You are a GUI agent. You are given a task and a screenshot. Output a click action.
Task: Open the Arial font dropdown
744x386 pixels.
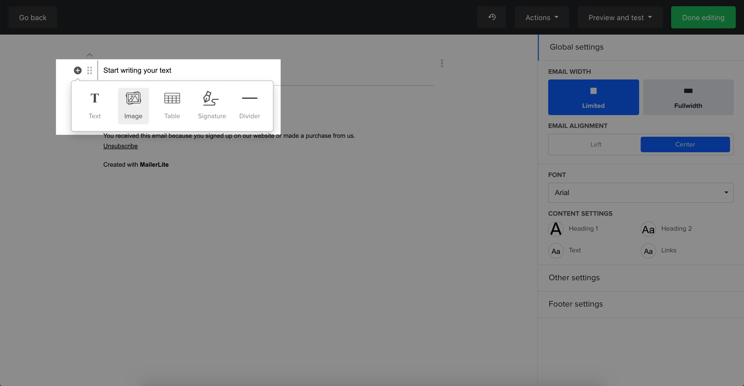click(x=640, y=192)
